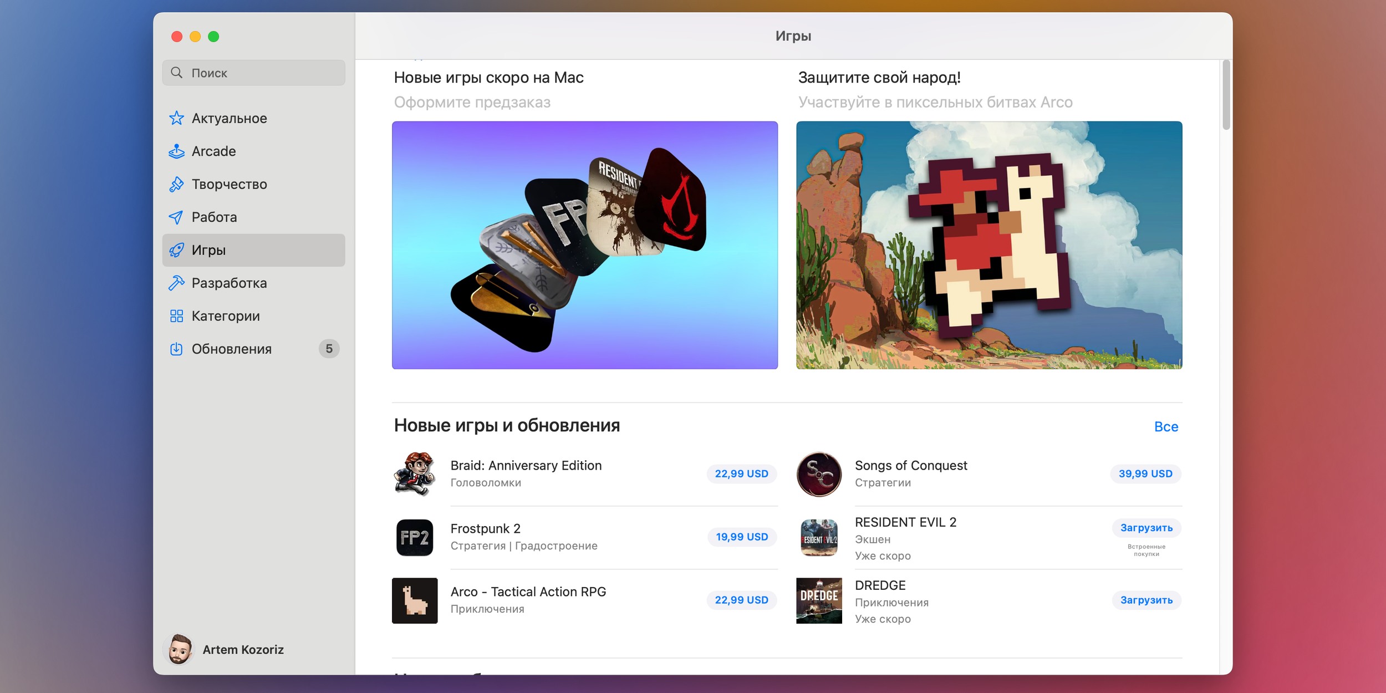This screenshot has height=693, width=1386.
Task: Click Загрузить for DREDGE
Action: tap(1146, 600)
